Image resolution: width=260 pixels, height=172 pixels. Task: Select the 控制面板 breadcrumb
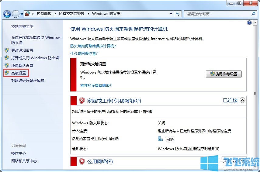pos(44,14)
